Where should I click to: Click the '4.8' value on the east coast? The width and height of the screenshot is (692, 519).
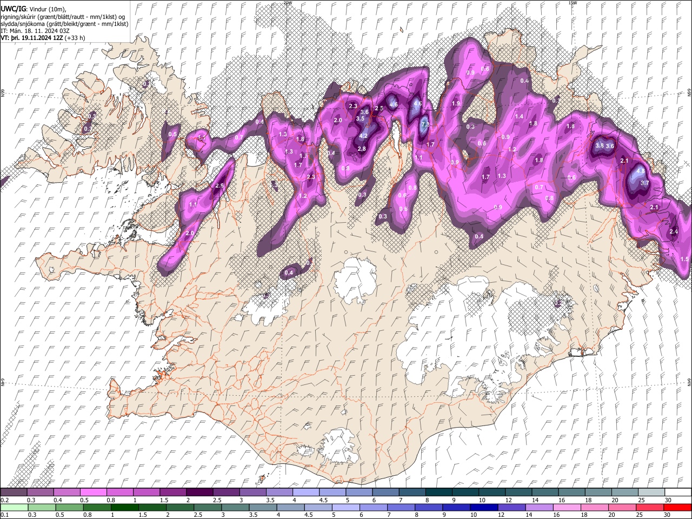tap(641, 170)
